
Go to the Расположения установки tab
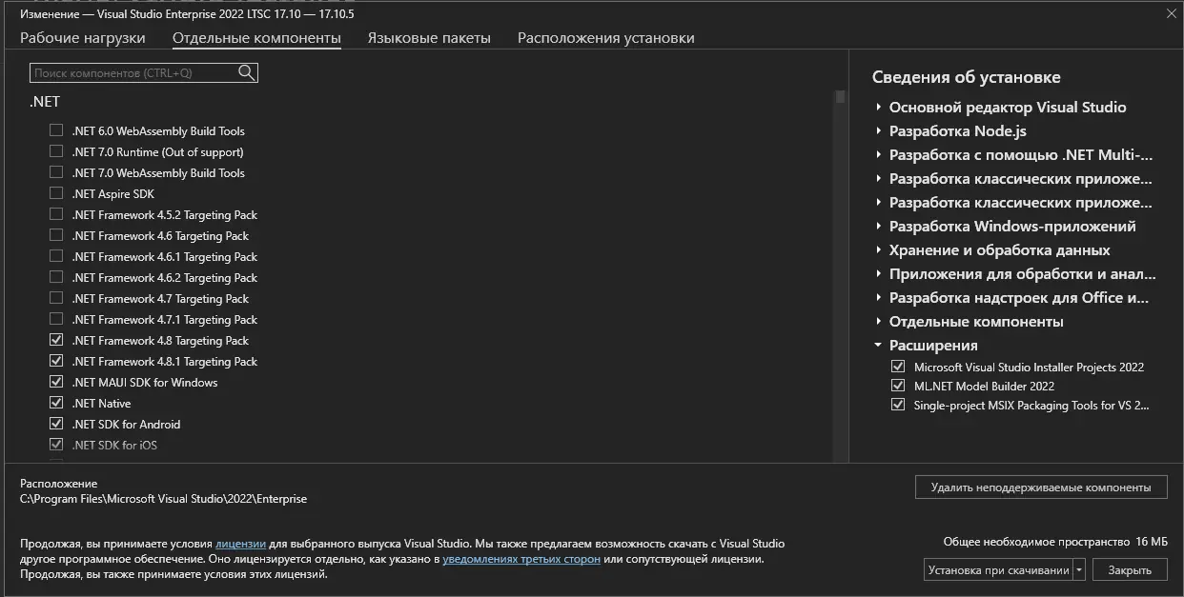[605, 38]
